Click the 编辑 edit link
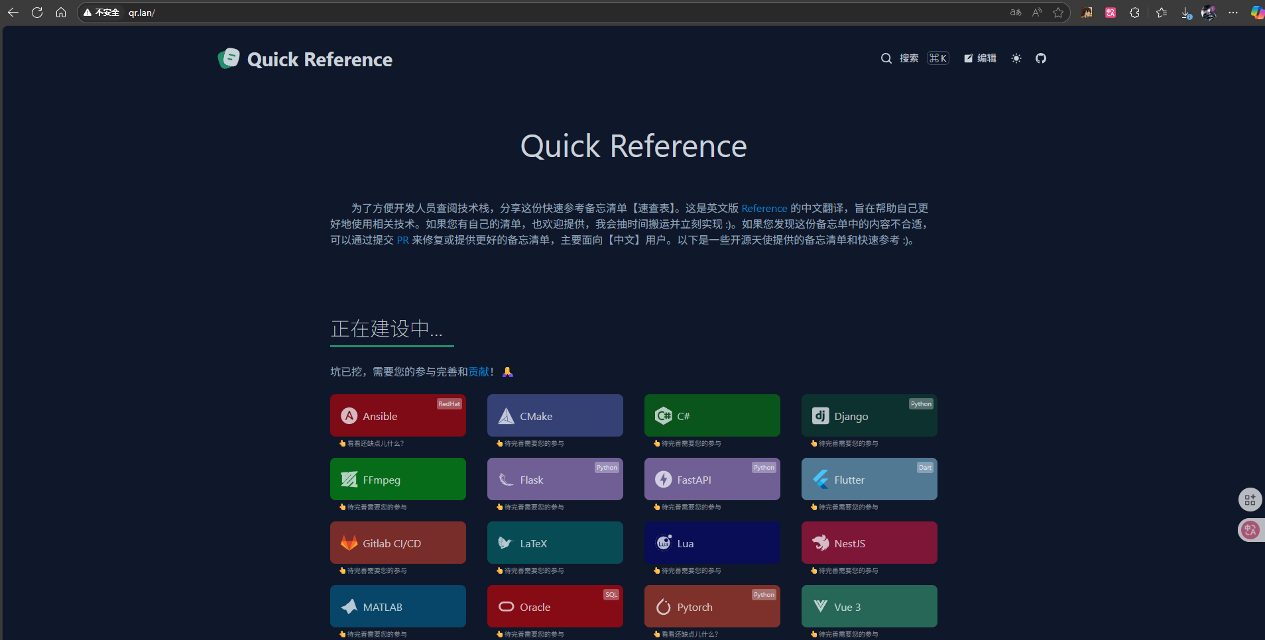This screenshot has height=640, width=1265. tap(980, 58)
